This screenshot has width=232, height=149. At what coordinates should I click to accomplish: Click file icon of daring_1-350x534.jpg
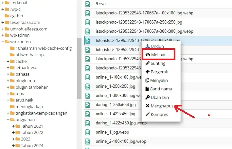[x=88, y=105]
